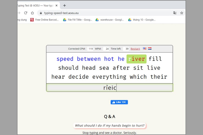Reload the page with the refresh icon
This screenshot has width=203, height=135.
[26, 13]
